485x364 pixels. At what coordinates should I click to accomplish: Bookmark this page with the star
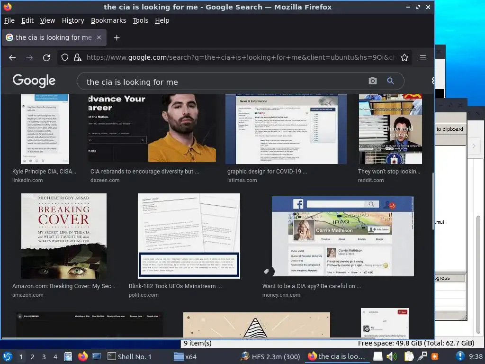pyautogui.click(x=404, y=57)
